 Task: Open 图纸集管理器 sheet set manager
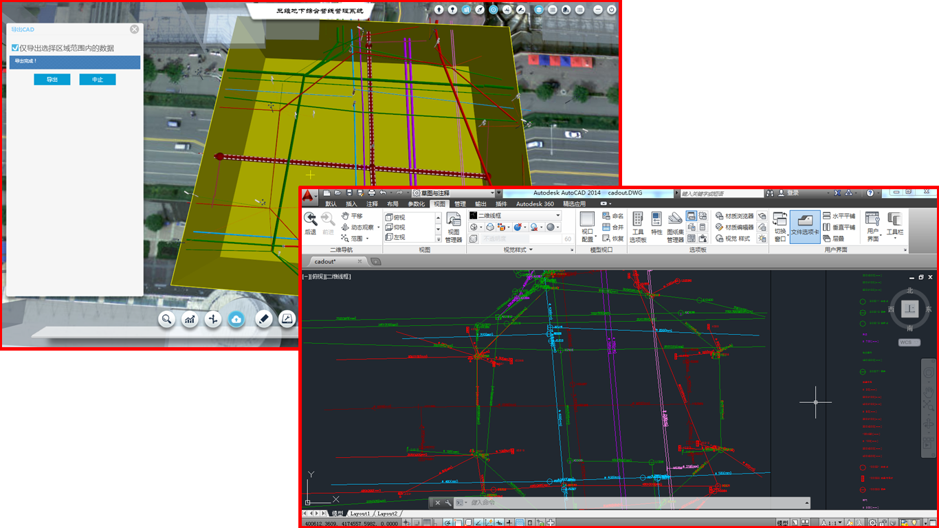[x=675, y=228]
